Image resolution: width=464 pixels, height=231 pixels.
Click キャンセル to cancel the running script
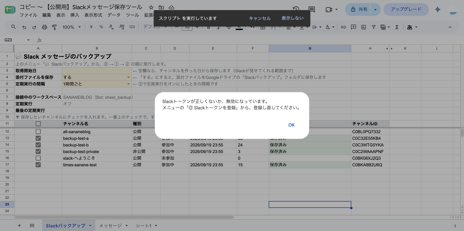260,18
